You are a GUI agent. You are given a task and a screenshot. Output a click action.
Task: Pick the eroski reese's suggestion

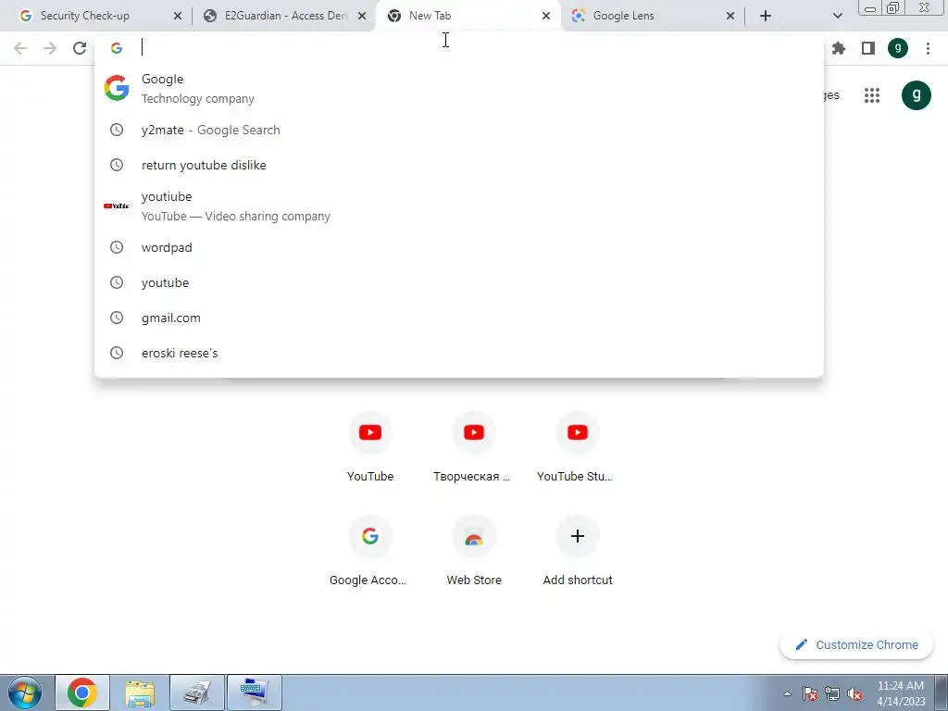click(x=459, y=353)
